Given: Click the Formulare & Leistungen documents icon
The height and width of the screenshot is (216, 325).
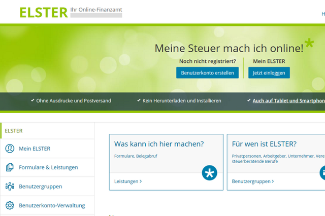Looking at the screenshot, I should pyautogui.click(x=10, y=167).
